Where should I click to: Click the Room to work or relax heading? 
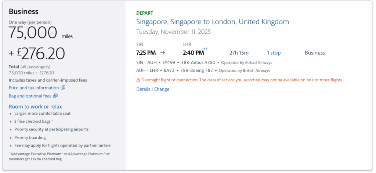(35, 107)
